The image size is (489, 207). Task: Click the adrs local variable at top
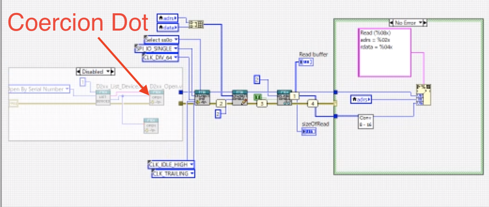(x=167, y=18)
